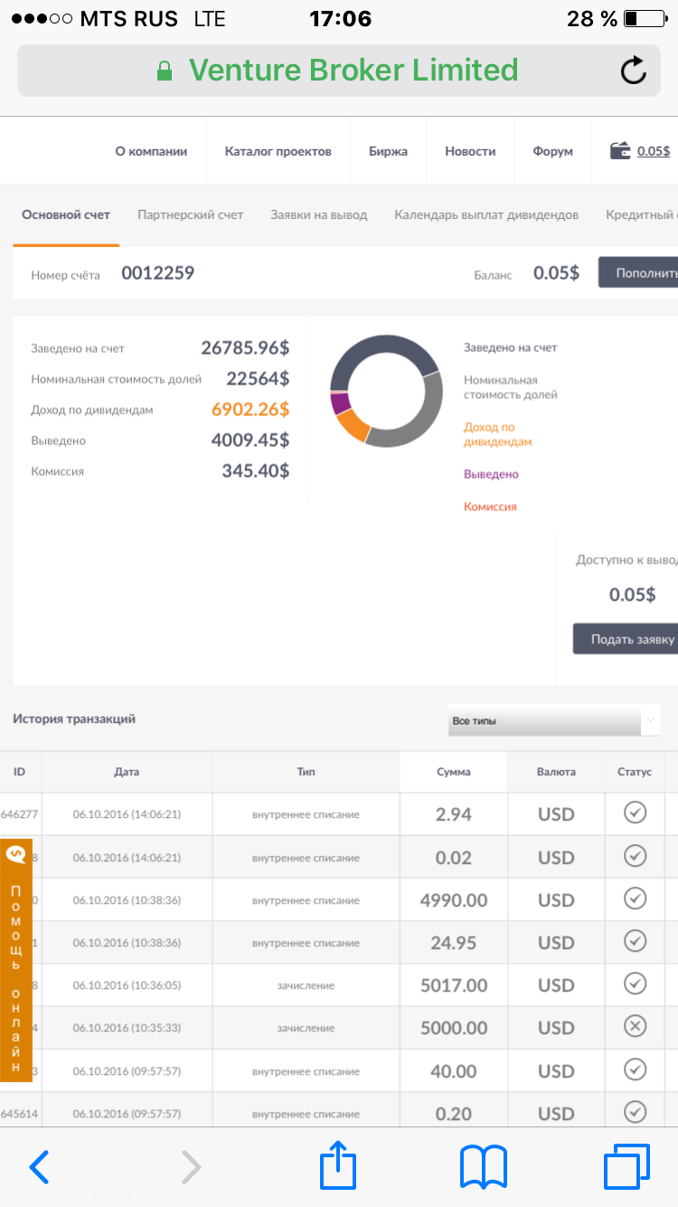Tap the Safari reload page icon
The image size is (678, 1207).
[x=634, y=71]
